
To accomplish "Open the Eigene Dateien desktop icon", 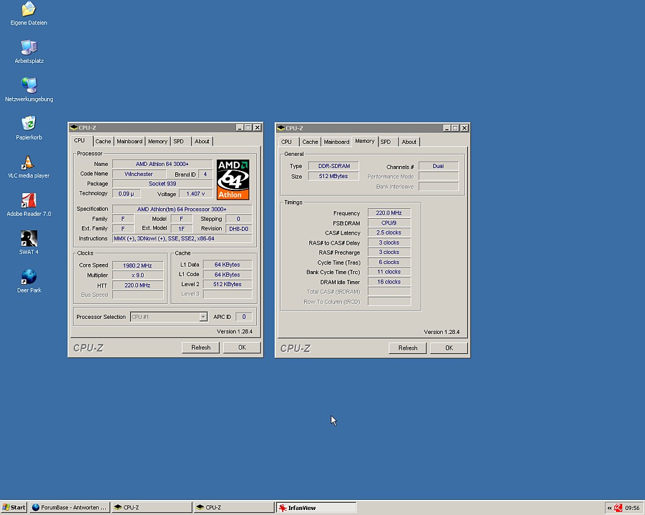I will [x=29, y=13].
